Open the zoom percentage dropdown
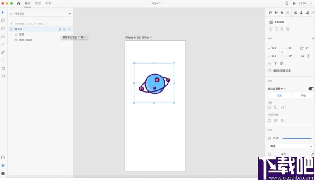 pyautogui.click(x=305, y=3)
